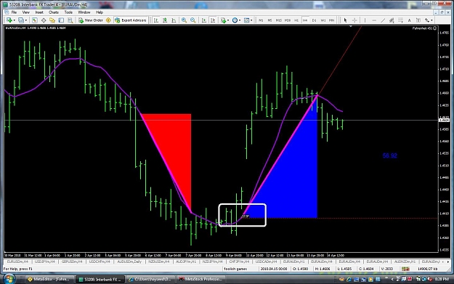Zoom out on the chart

(x=192, y=20)
